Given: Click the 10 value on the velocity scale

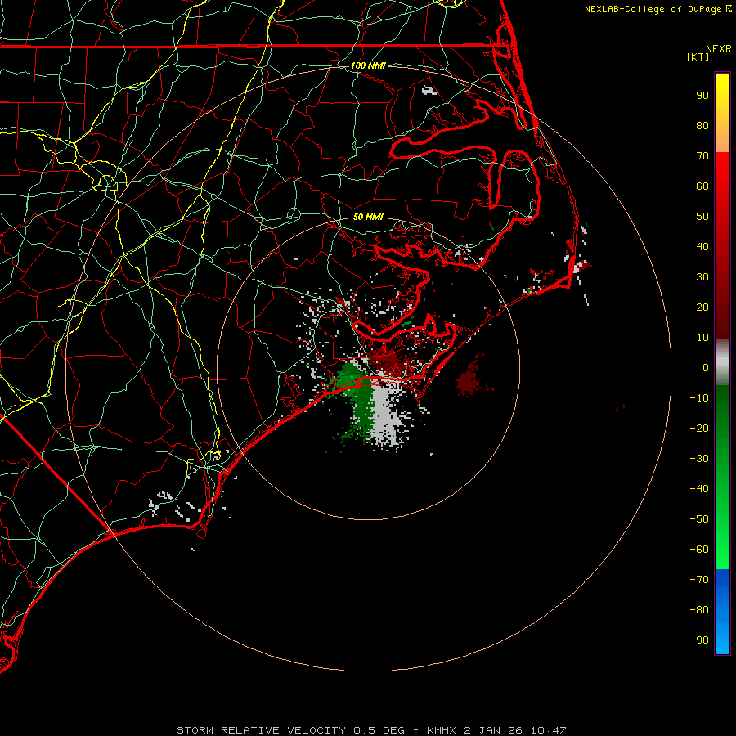Looking at the screenshot, I should coord(702,338).
